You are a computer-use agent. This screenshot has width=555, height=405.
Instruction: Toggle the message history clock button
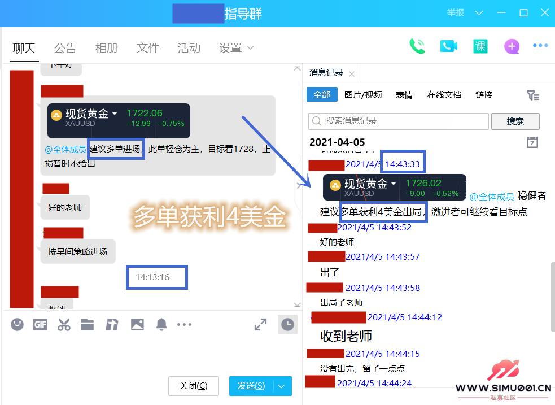pyautogui.click(x=287, y=324)
